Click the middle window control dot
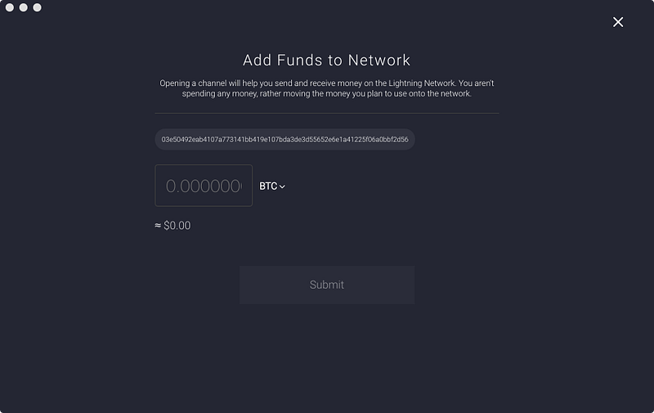Viewport: 654px width, 413px height. (24, 7)
